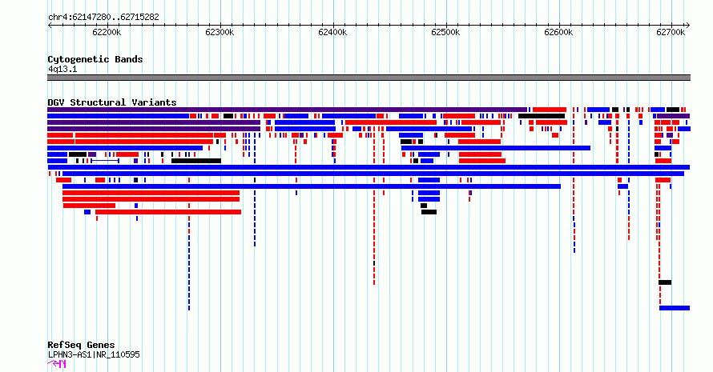Click the left arrowhead of the coordinate ruler

tap(50, 26)
